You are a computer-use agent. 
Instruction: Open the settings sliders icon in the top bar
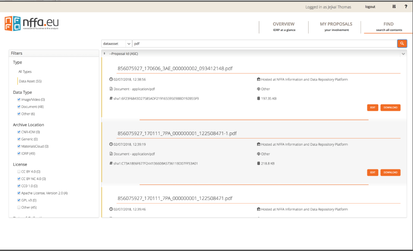pos(394,7)
